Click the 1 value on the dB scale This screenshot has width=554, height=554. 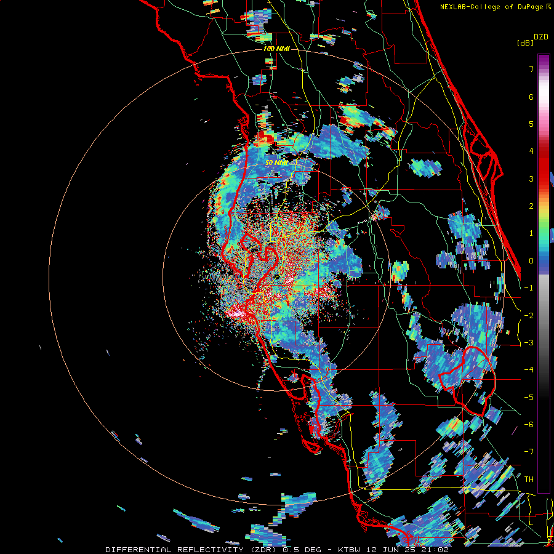531,233
